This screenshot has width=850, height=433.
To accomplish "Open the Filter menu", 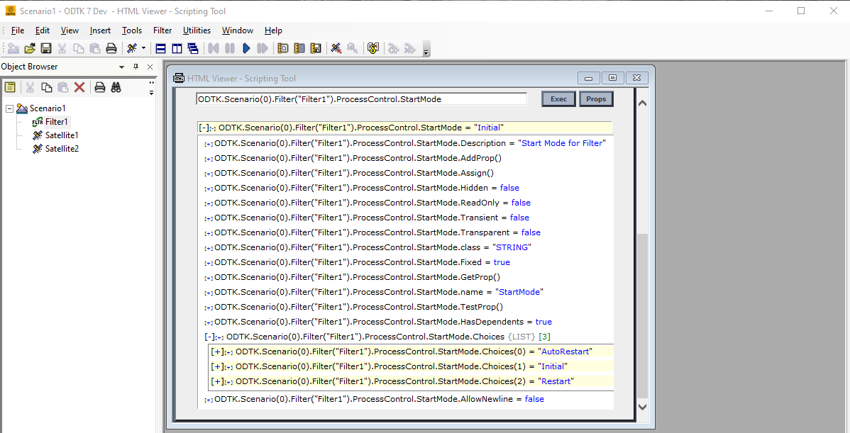I will pyautogui.click(x=162, y=30).
